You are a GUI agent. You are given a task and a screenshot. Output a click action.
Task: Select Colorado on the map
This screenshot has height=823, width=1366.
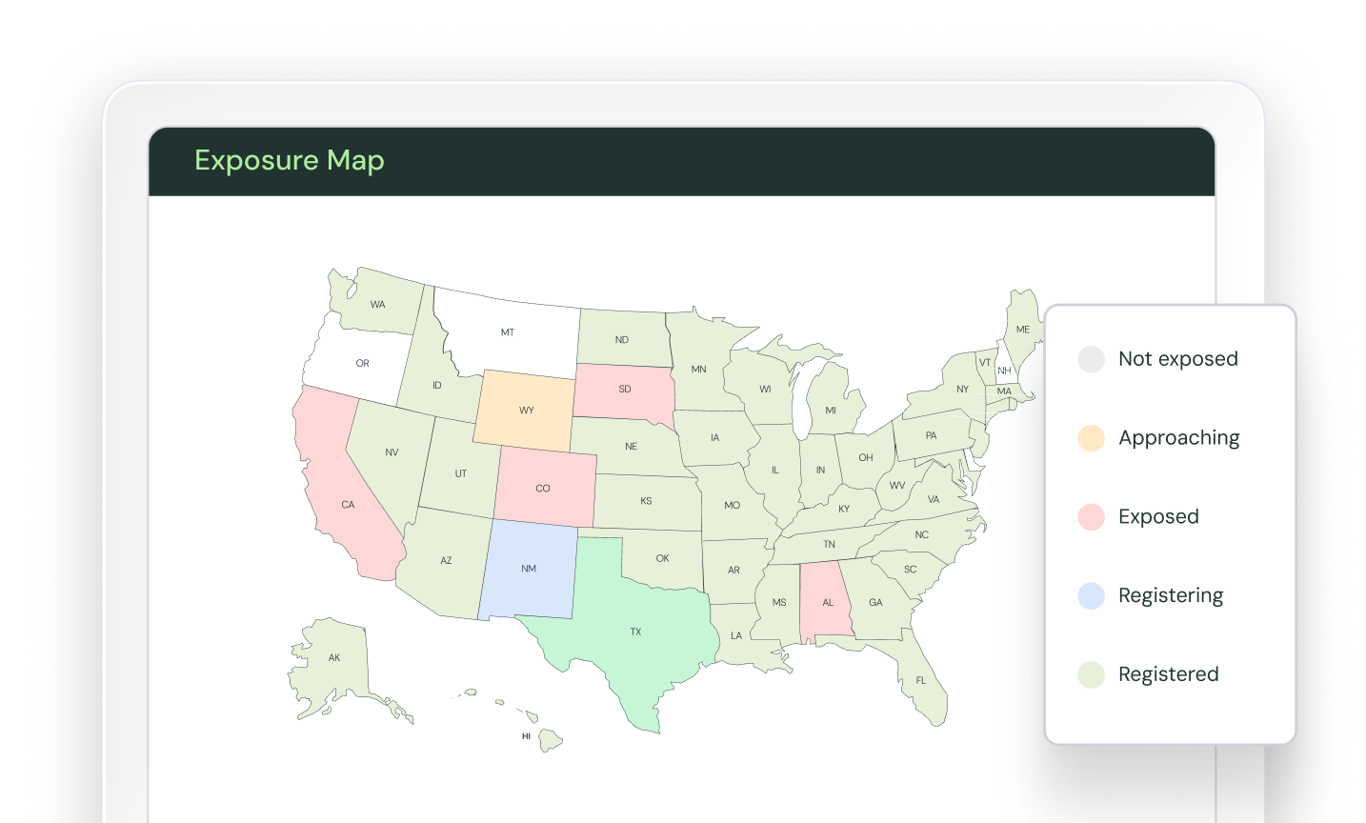543,488
